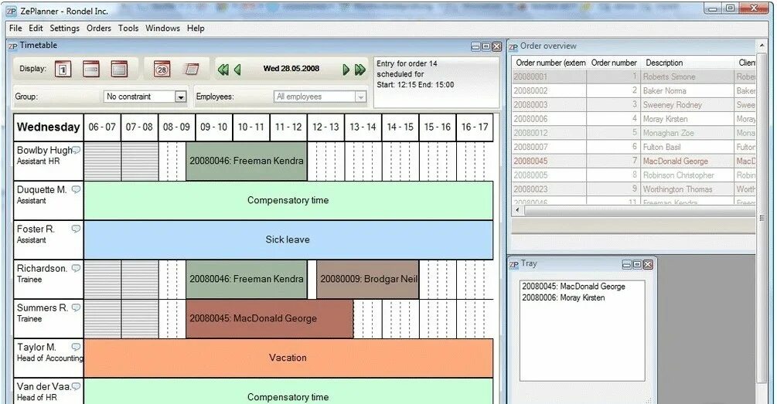
Task: Select order row 20080006 Moray Kirsten
Action: click(633, 119)
